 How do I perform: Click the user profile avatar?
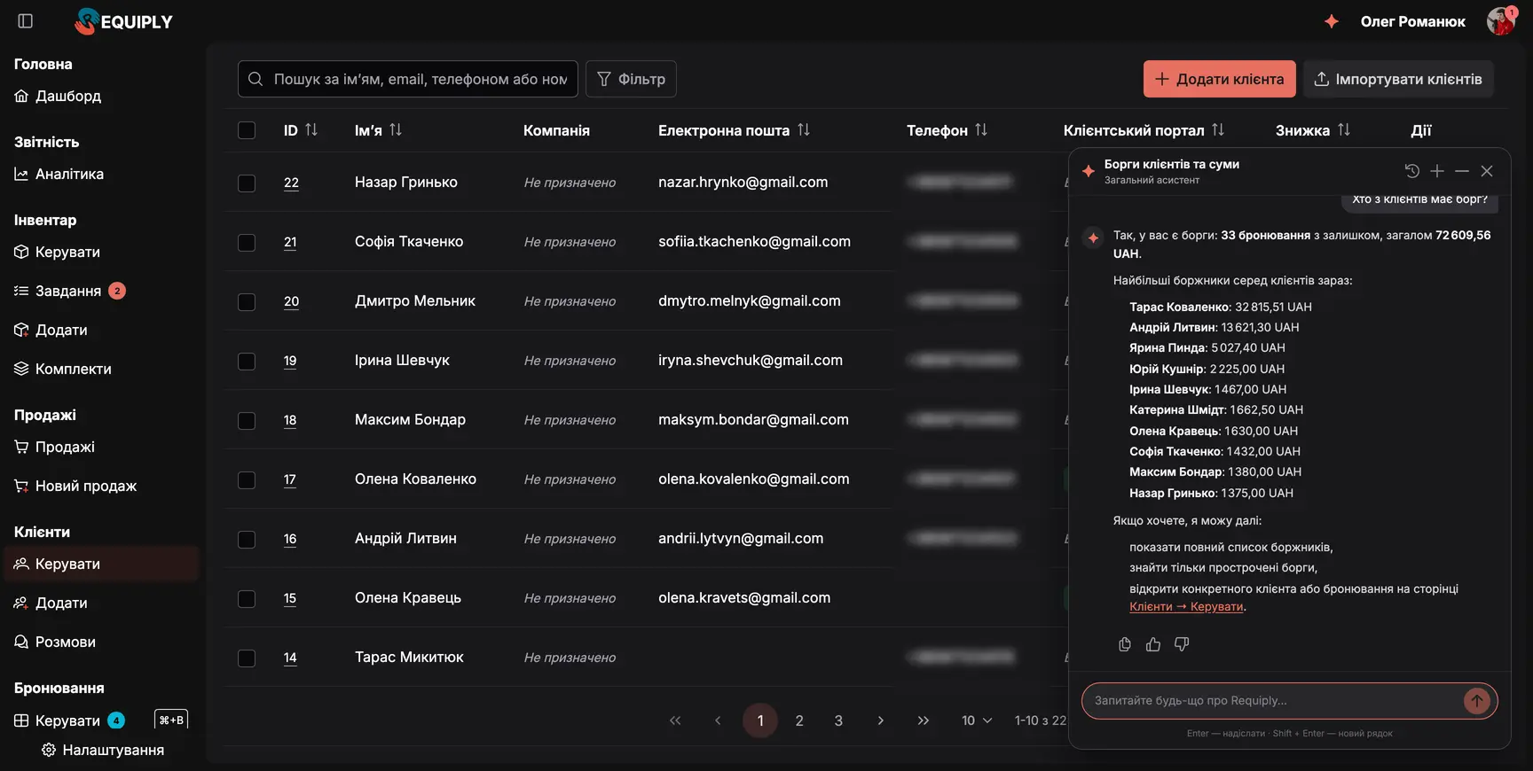tap(1501, 21)
